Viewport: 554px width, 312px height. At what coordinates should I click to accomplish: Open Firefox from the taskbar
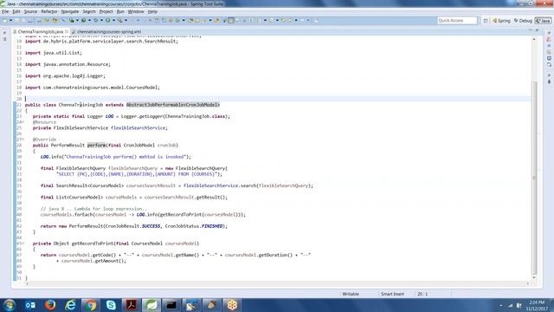(50, 305)
